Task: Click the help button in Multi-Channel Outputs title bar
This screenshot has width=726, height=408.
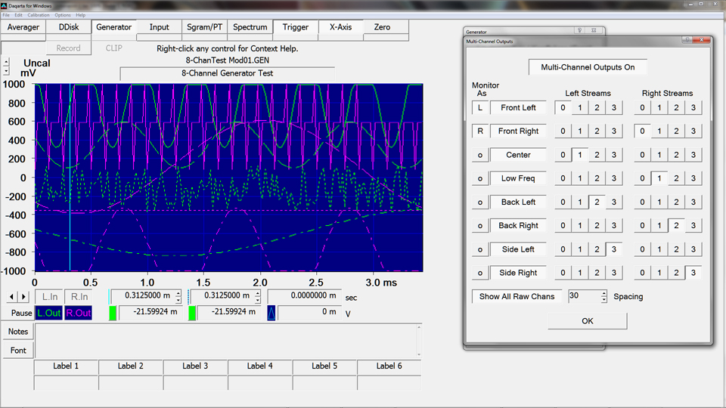Action: click(686, 39)
